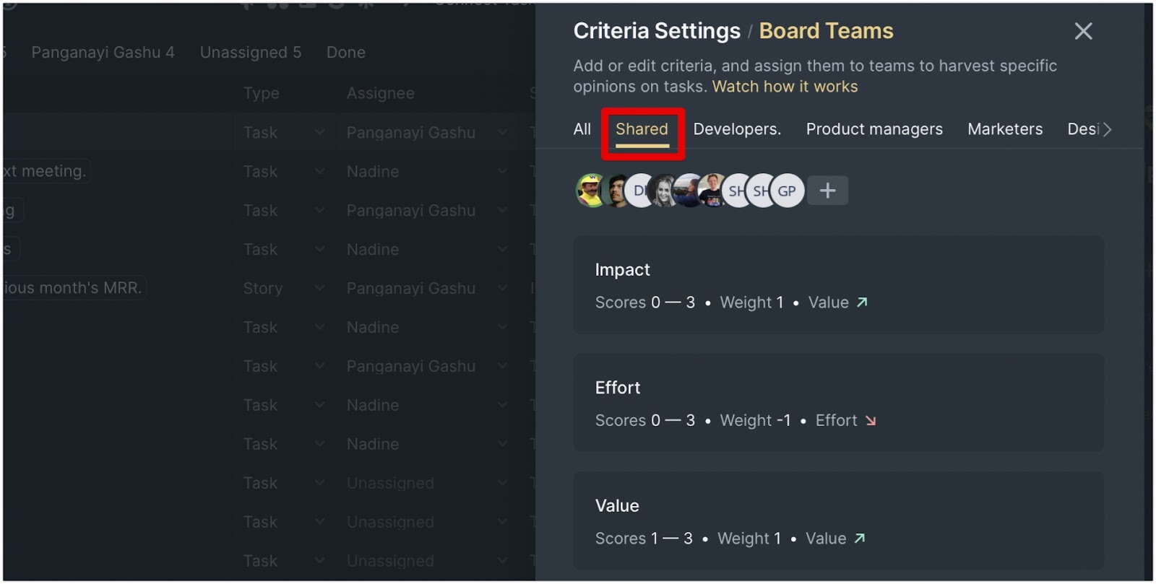The width and height of the screenshot is (1156, 584).
Task: Open the Developers. team tab
Action: coord(737,129)
